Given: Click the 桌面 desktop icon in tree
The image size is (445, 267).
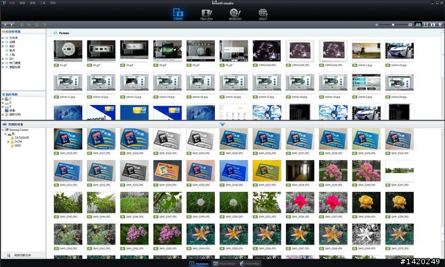Looking at the screenshot, I should click(6, 111).
